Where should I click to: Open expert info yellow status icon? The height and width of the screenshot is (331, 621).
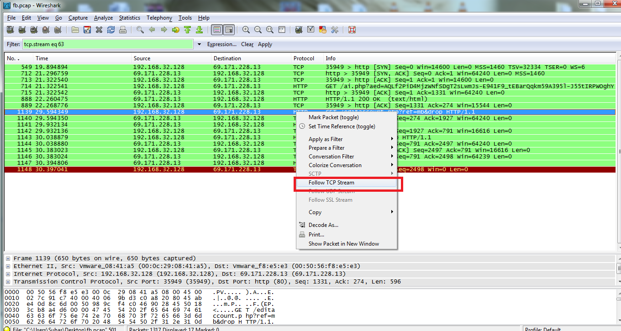pyautogui.click(x=7, y=329)
